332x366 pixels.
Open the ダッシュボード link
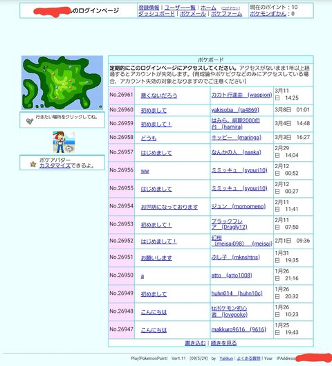click(x=156, y=14)
